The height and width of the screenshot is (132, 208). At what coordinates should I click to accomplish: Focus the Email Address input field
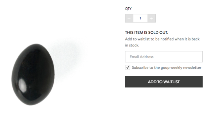pos(164,57)
